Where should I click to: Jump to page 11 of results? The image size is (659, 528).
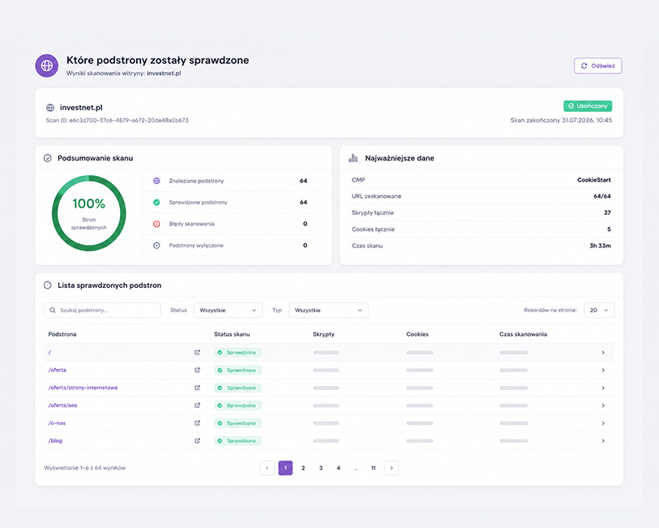pyautogui.click(x=373, y=468)
